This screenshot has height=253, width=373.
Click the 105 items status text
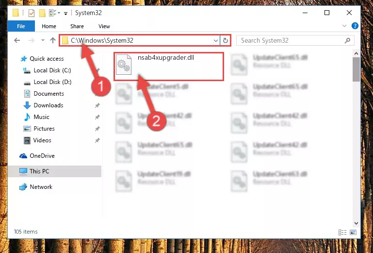tap(26, 232)
